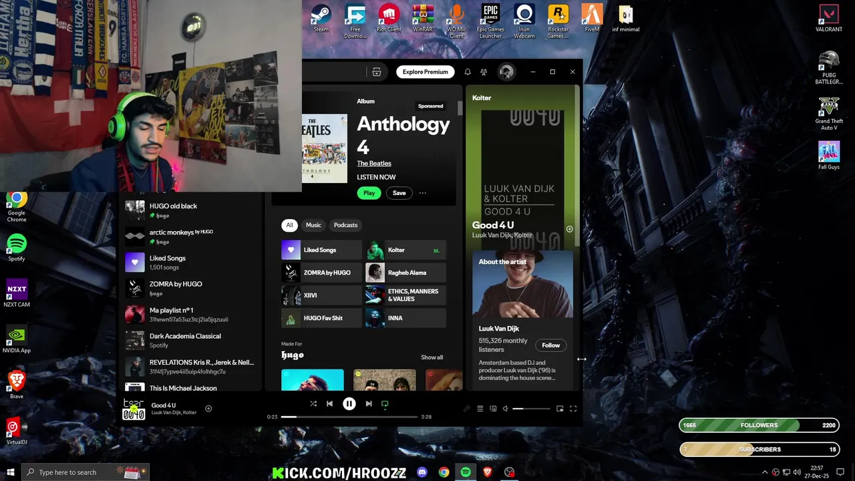Image resolution: width=855 pixels, height=481 pixels.
Task: Open the play queue
Action: 480,409
